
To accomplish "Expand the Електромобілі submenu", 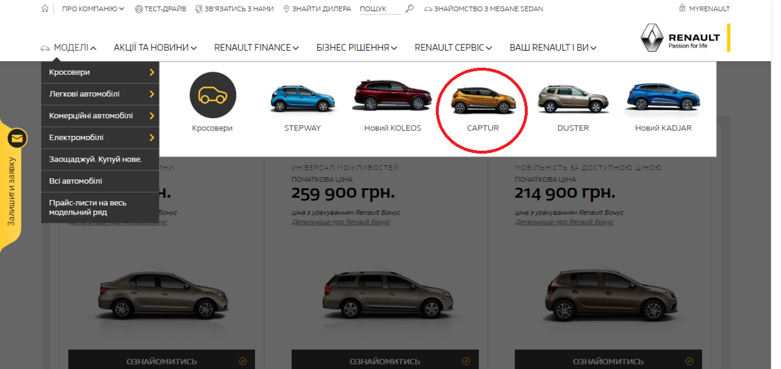I will 100,138.
